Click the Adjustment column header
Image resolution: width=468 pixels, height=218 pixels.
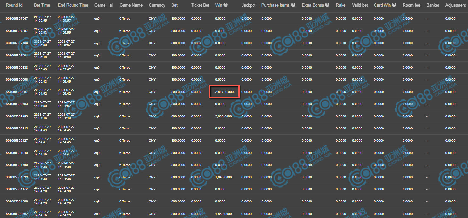pyautogui.click(x=455, y=5)
